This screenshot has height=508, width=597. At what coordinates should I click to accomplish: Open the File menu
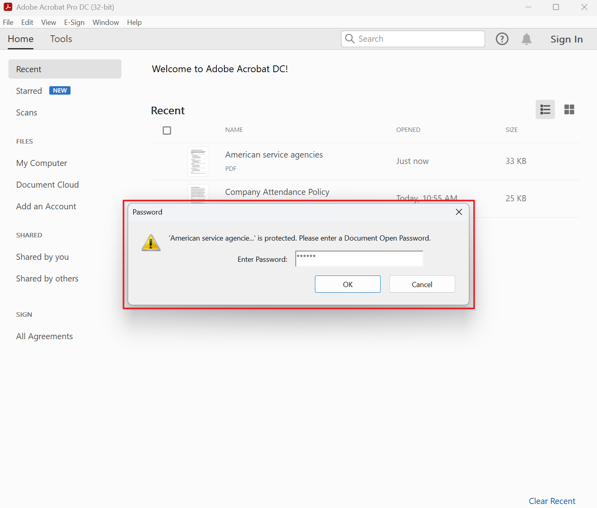8,22
